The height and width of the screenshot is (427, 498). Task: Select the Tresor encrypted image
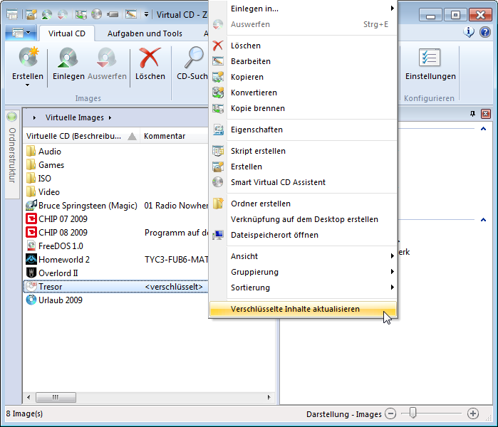(x=116, y=287)
